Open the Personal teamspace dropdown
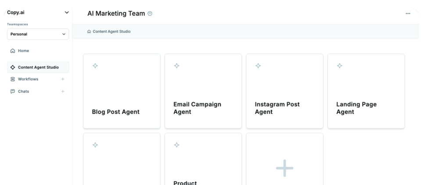430x185 pixels. coord(38,34)
